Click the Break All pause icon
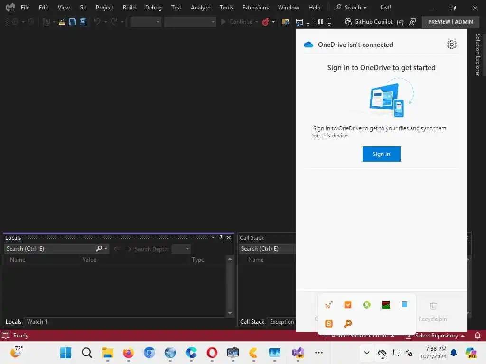The height and width of the screenshot is (364, 486). coord(321,22)
